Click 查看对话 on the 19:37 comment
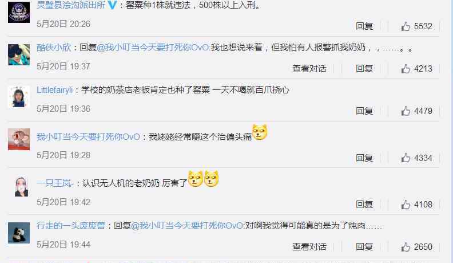The image size is (453, 263). 309,69
